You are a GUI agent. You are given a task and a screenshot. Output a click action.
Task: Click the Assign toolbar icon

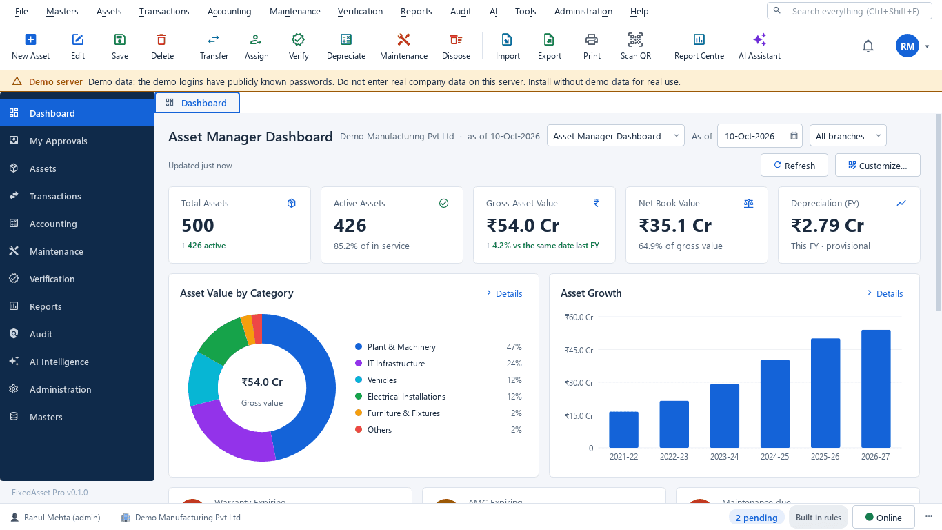click(x=256, y=39)
